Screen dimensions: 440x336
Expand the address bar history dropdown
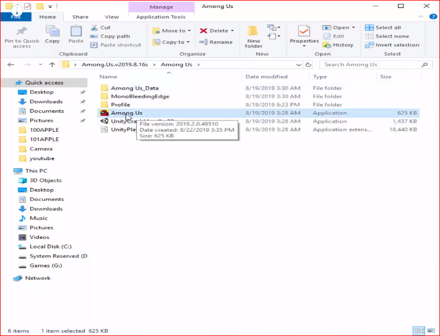tap(299, 65)
